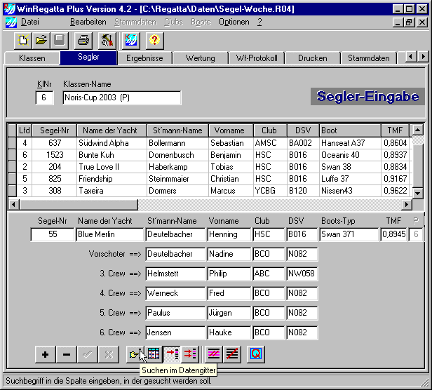Viewport: 432px width, 390px height.
Task: Click the blue Q icon button
Action: (x=256, y=355)
